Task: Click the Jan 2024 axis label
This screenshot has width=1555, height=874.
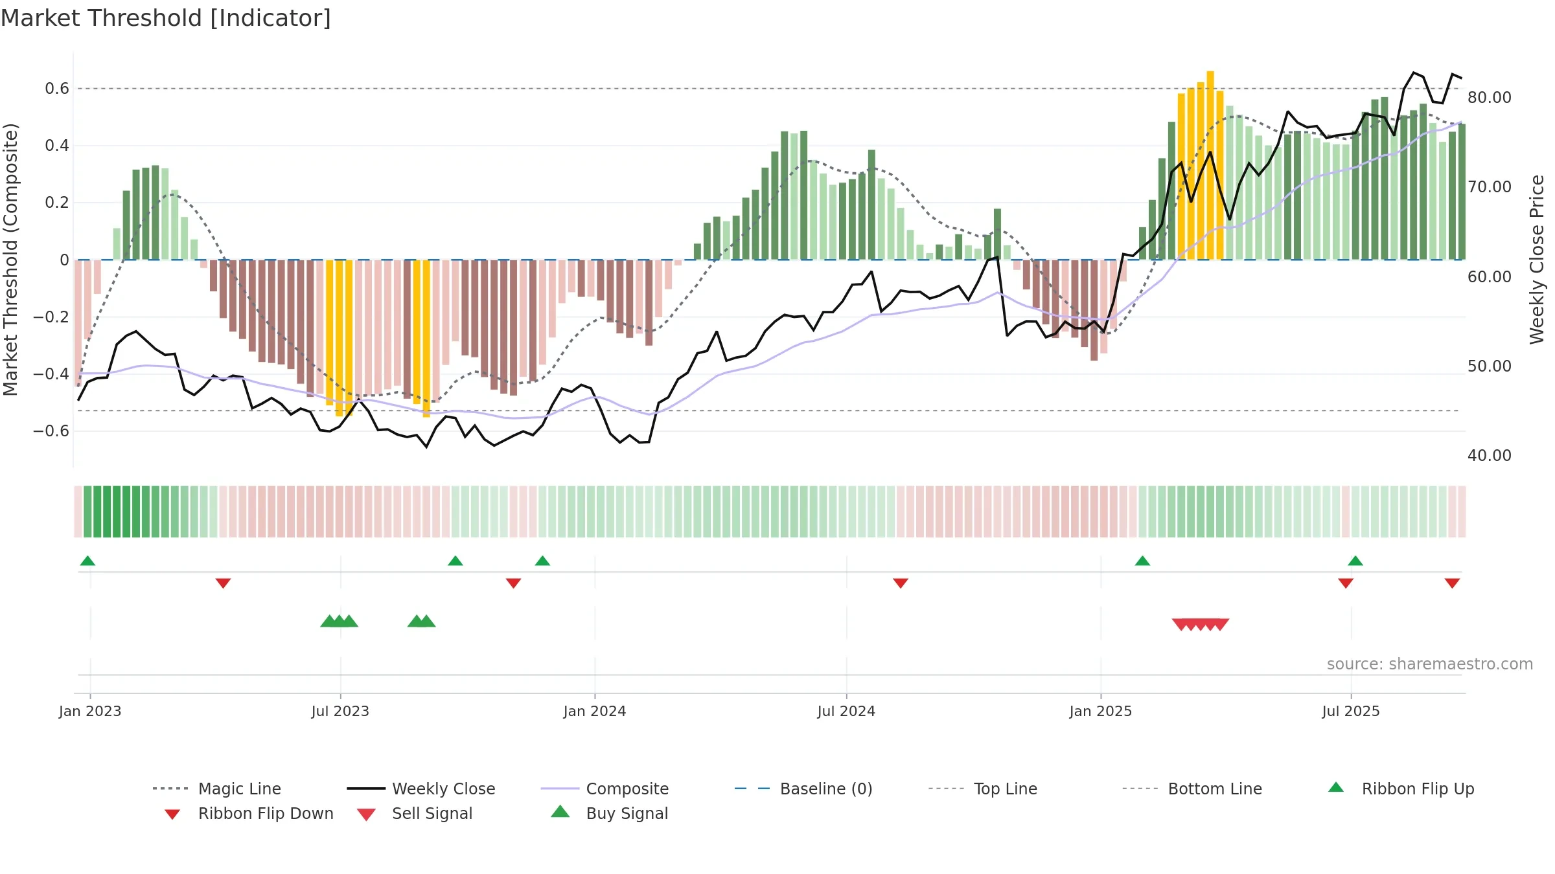Action: [x=595, y=711]
